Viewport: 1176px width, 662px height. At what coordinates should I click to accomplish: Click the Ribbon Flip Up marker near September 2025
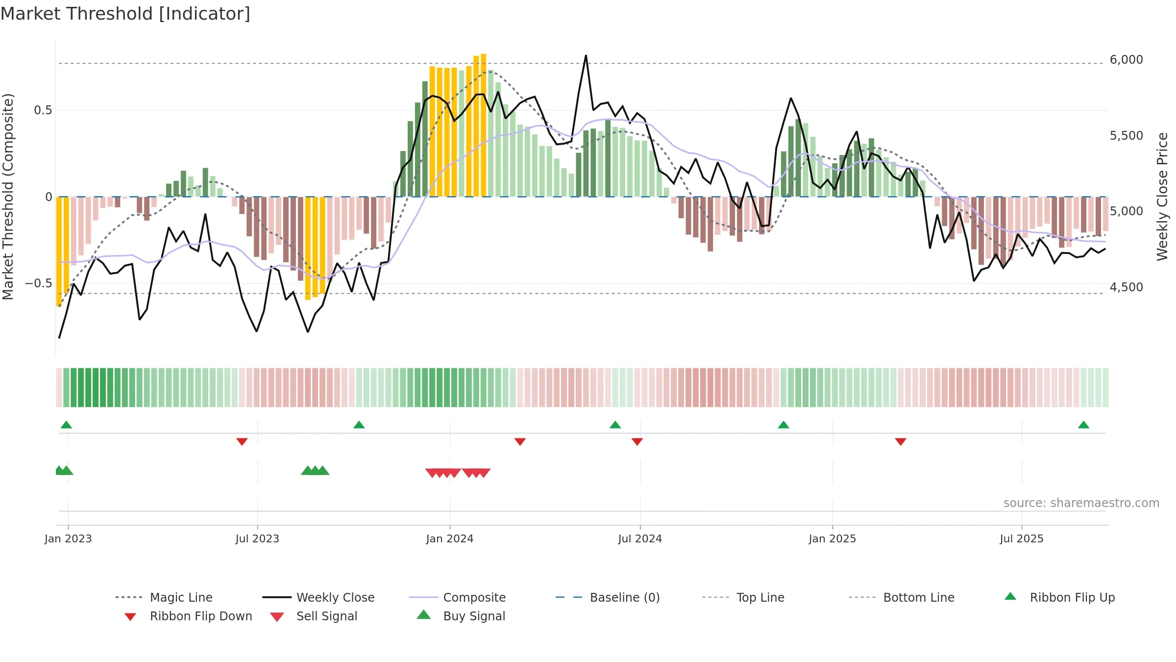click(x=1084, y=425)
